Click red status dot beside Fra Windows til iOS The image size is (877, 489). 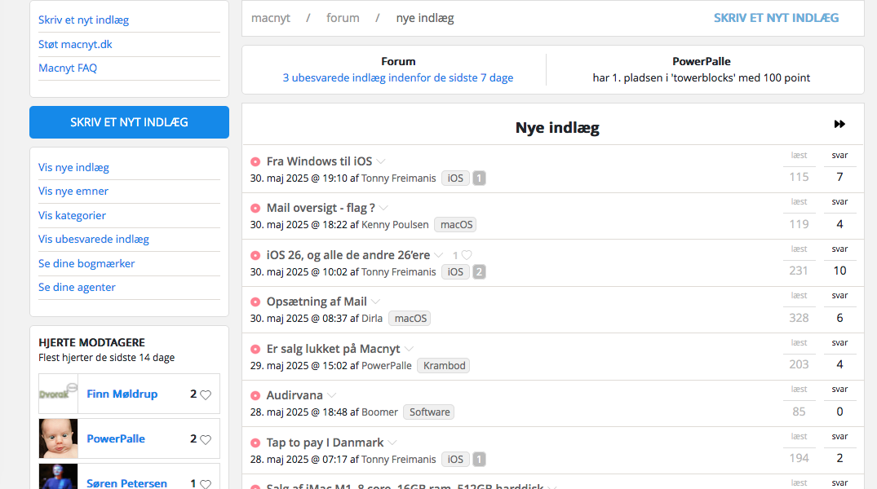coord(255,161)
